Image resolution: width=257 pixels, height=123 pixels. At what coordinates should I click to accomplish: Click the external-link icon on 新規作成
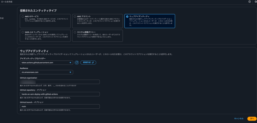coord(93,62)
